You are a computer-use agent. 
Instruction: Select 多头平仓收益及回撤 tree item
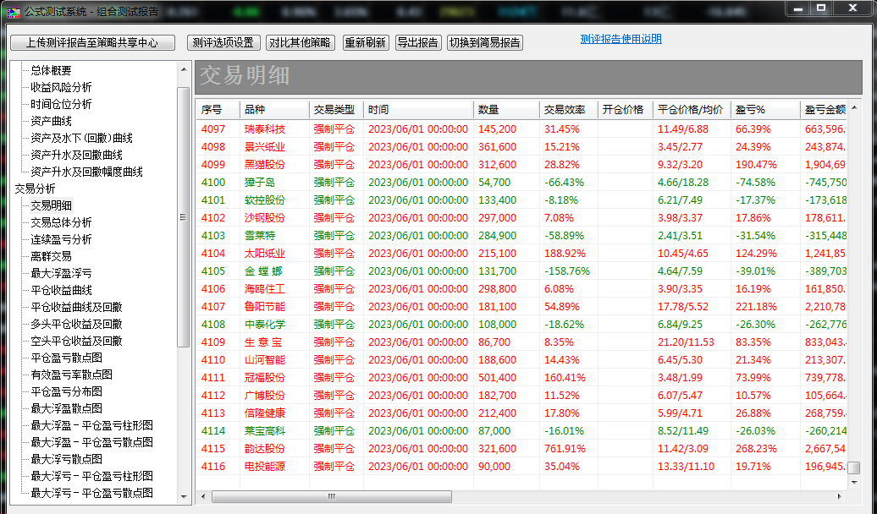(77, 324)
